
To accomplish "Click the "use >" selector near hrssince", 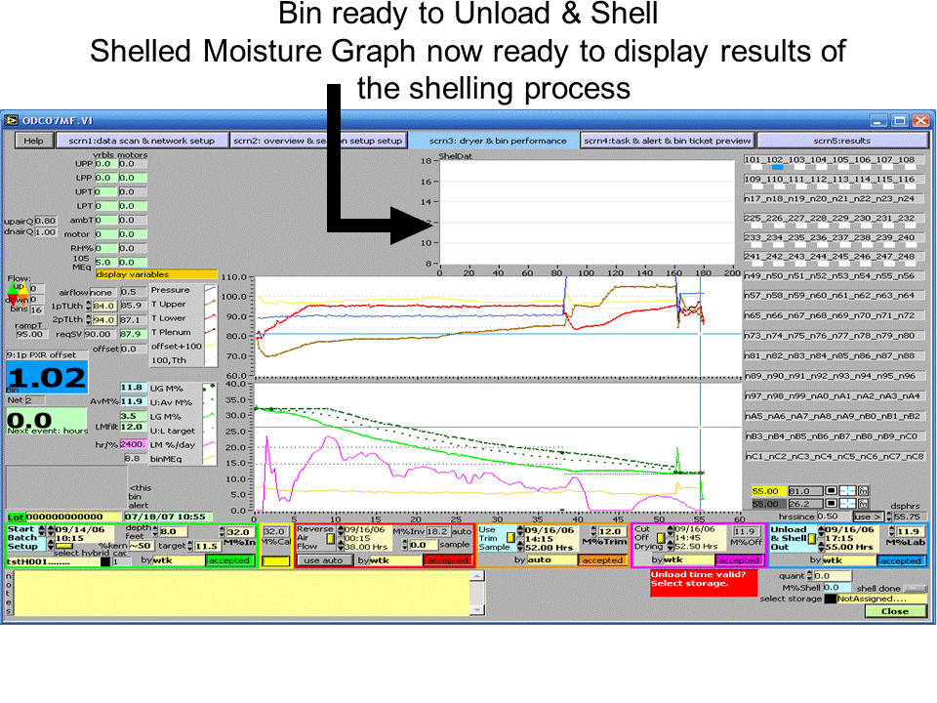I will click(x=870, y=517).
